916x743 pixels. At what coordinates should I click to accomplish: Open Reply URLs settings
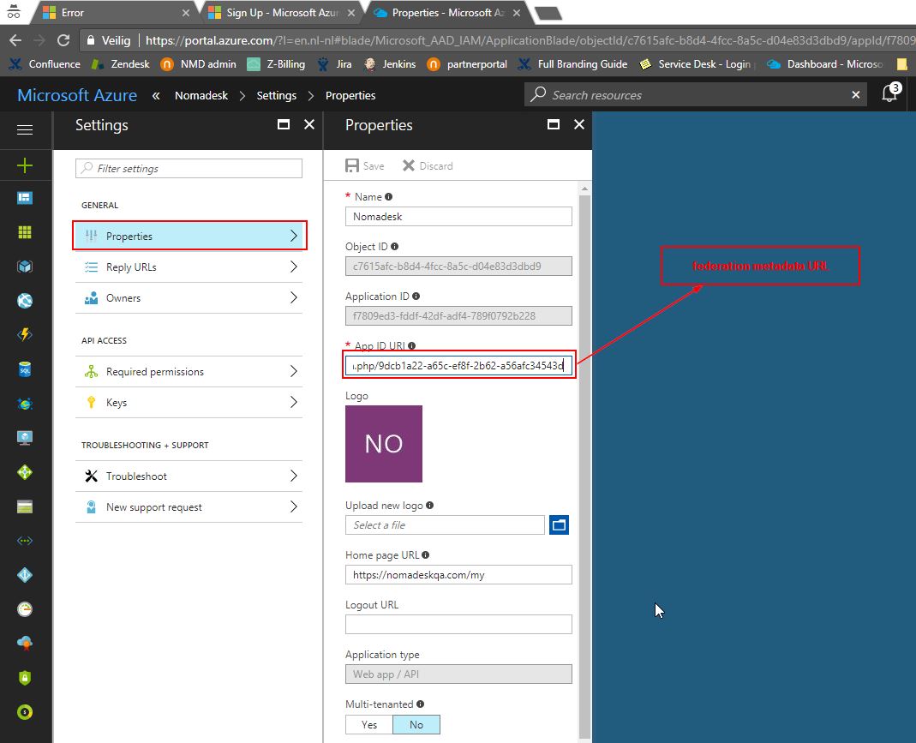point(189,267)
